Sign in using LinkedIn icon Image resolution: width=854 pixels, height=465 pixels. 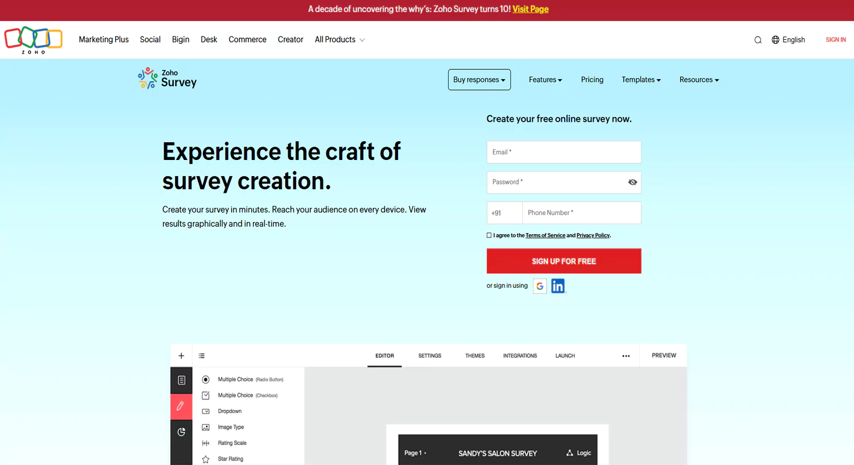coord(558,286)
